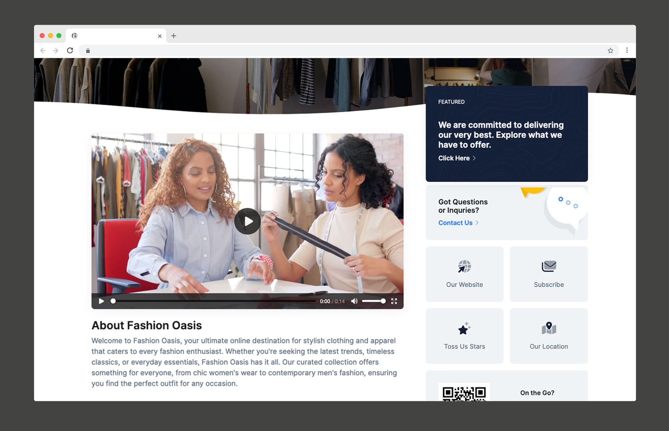Screen dimensions: 669x431
Task: Play the video with the center play button
Action: coord(248,221)
